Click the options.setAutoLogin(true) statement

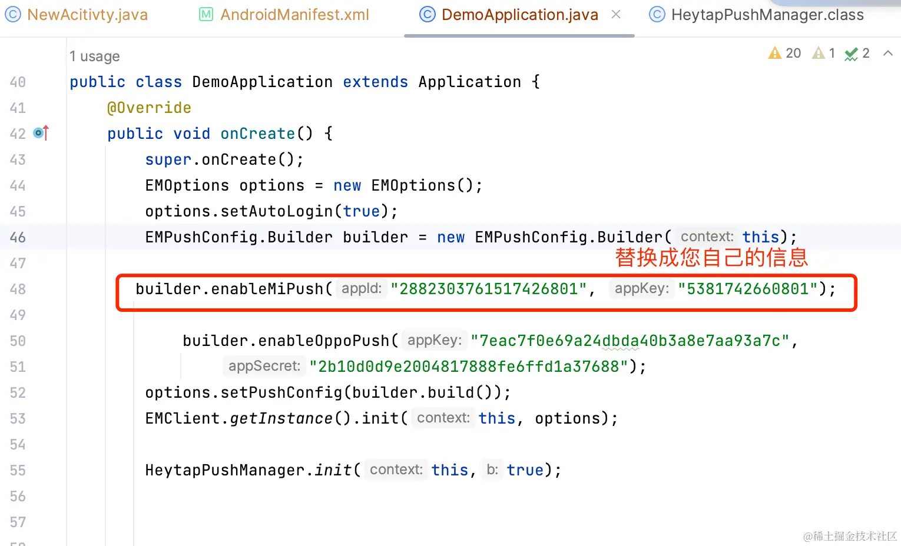pos(271,211)
